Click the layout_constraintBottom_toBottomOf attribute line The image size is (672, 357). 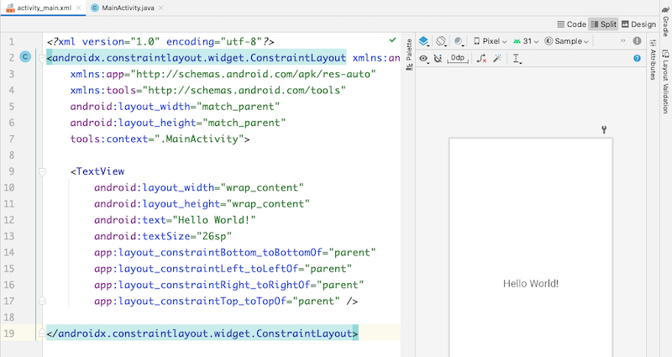coord(235,253)
